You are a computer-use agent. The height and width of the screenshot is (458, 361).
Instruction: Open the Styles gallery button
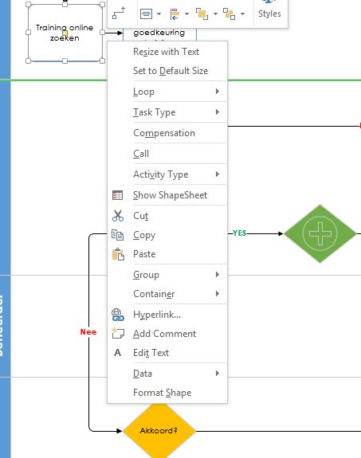(269, 10)
